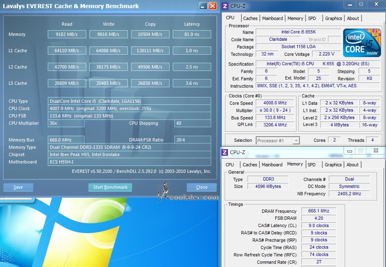
Task: Switch to CPU tab in lower CPU-Z window
Action: (230, 165)
